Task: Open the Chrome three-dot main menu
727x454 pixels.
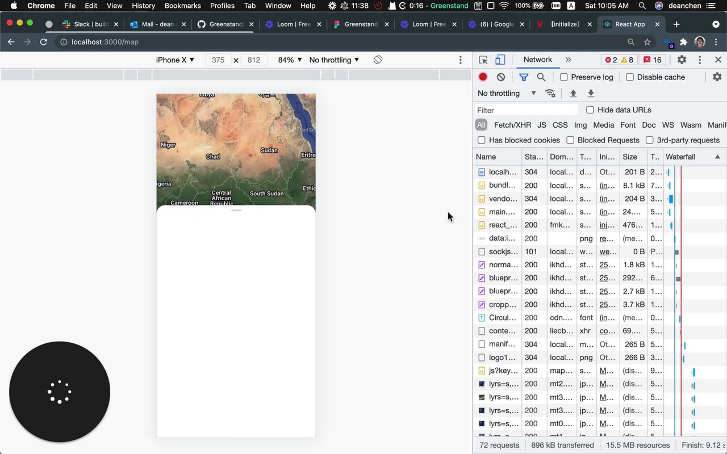Action: [717, 42]
